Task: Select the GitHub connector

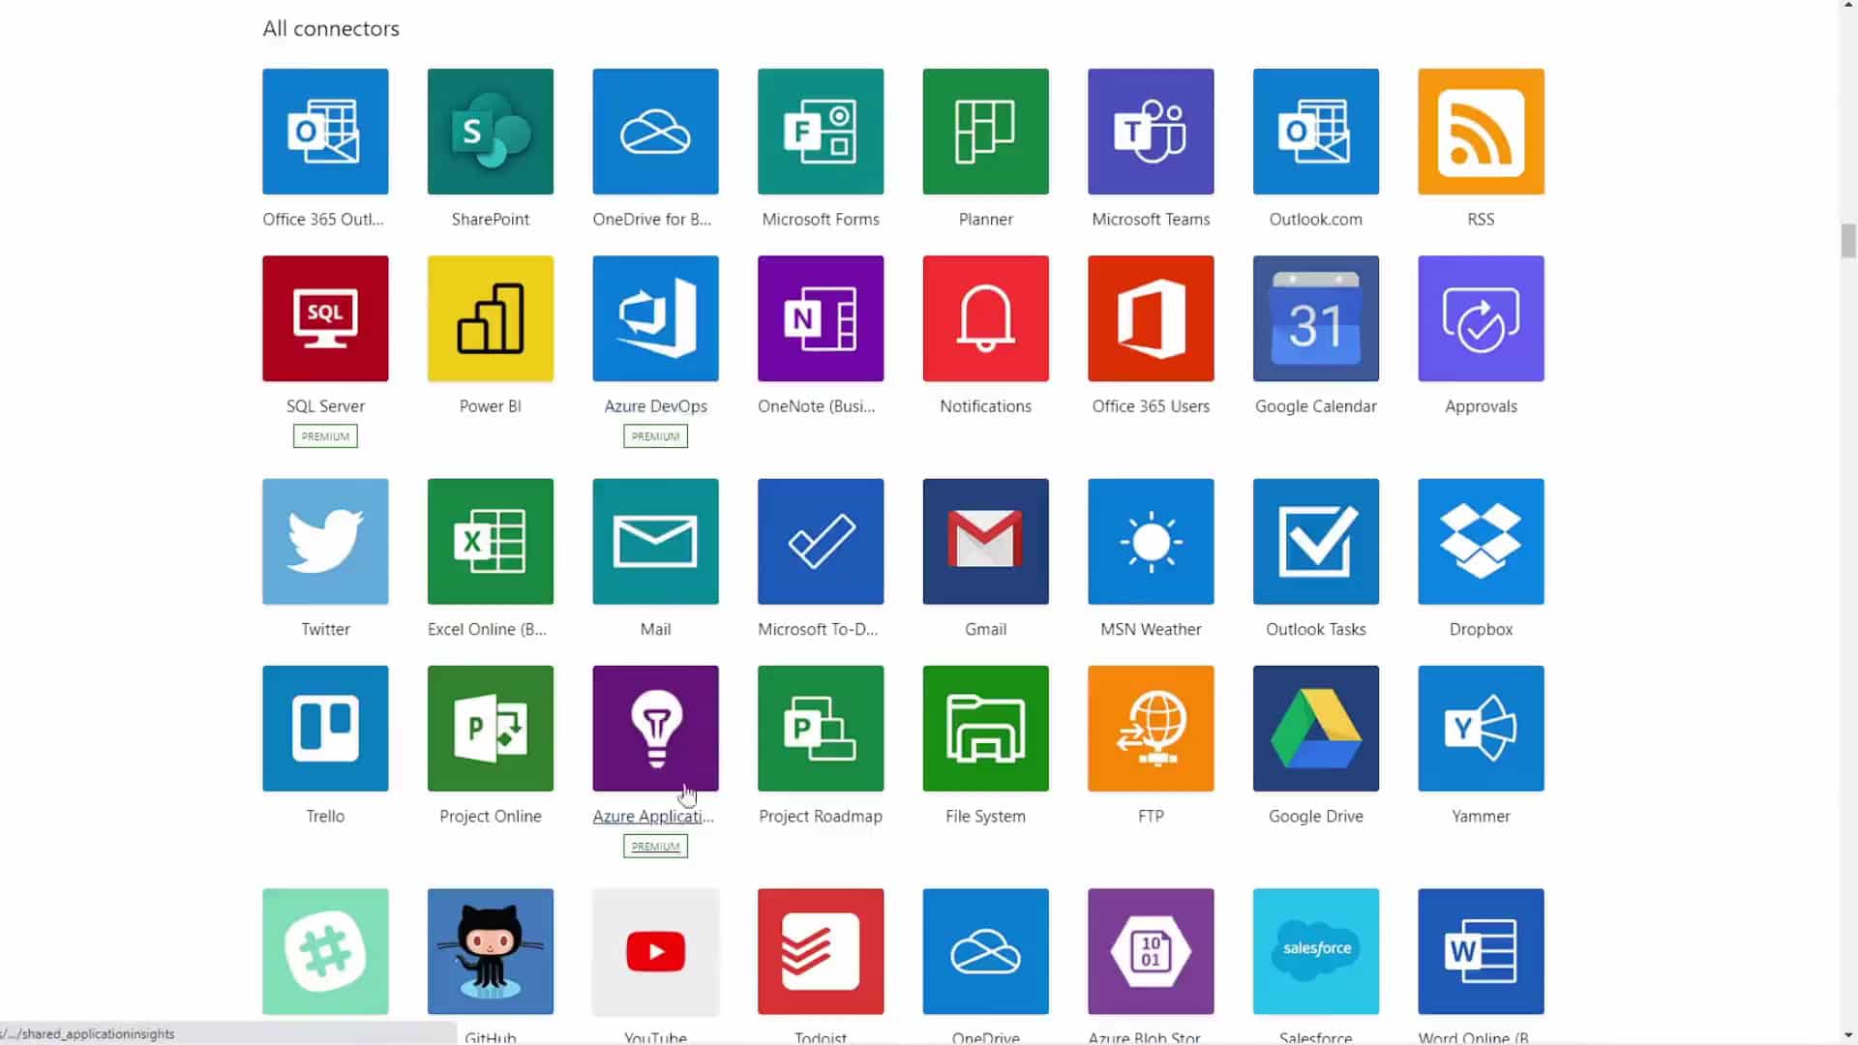Action: click(x=490, y=950)
